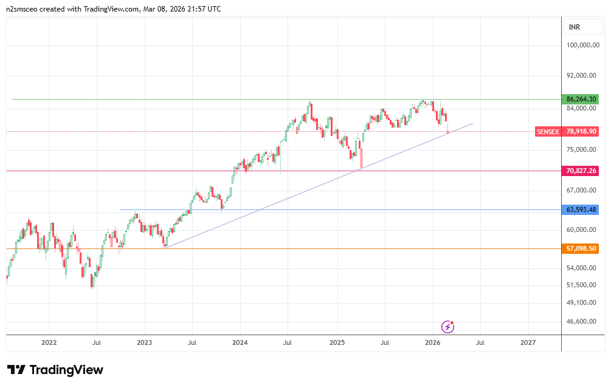Click the TradingView logo at bottom left
Viewport: 611px width, 388px height.
pos(55,370)
